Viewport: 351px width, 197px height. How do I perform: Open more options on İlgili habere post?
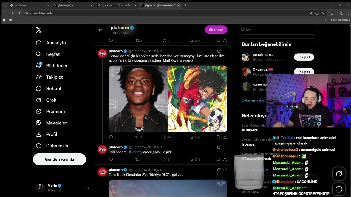point(225,147)
